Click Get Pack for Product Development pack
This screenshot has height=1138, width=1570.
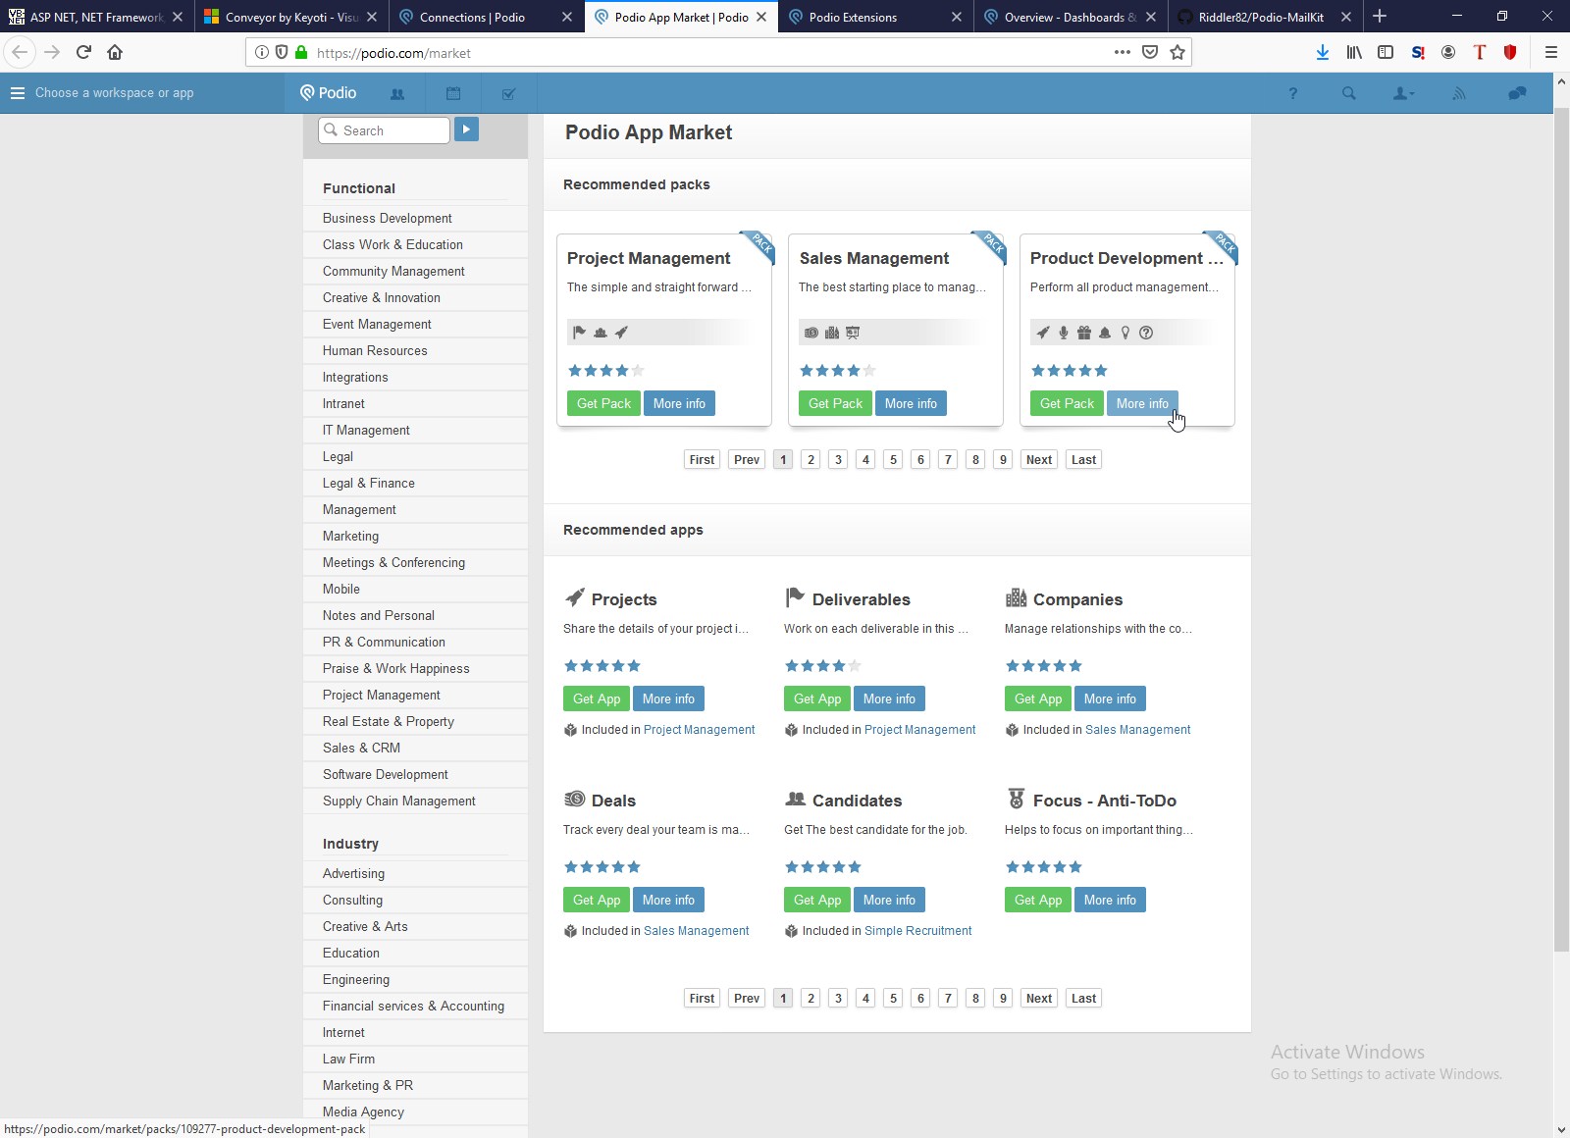tap(1067, 403)
